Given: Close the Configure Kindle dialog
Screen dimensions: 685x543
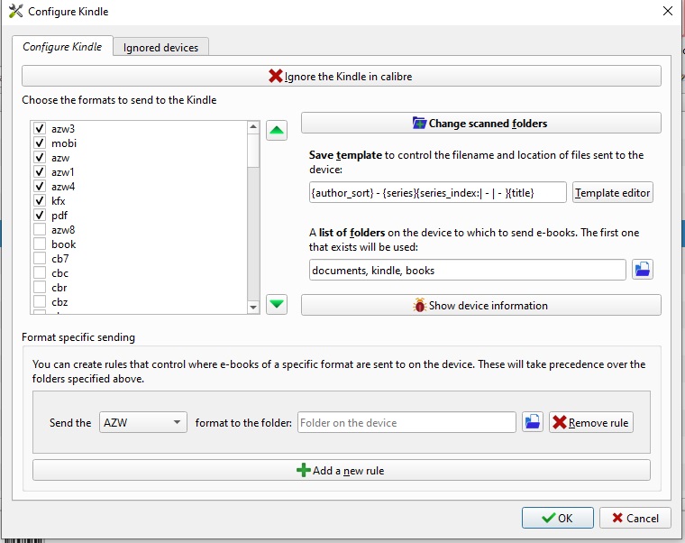Looking at the screenshot, I should [668, 11].
